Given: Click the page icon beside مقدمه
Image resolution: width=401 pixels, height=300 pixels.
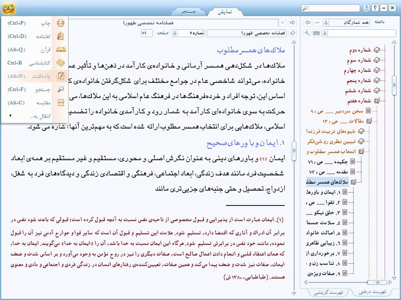Looking at the screenshot, I should click(x=352, y=171).
